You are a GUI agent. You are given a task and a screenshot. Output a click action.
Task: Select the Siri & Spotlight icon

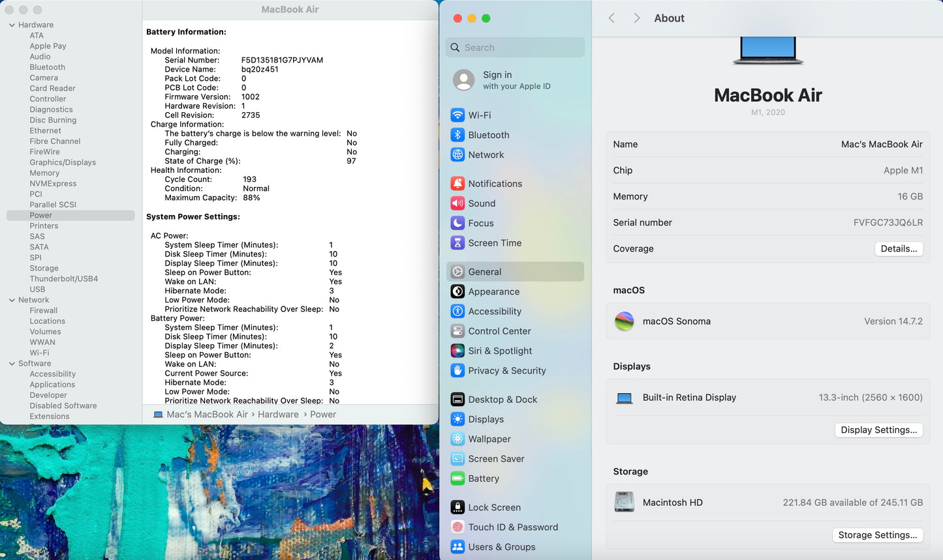pyautogui.click(x=457, y=351)
